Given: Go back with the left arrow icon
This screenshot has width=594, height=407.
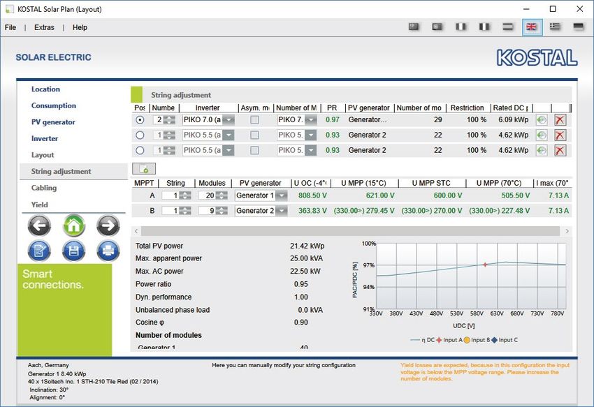Looking at the screenshot, I should coord(39,225).
